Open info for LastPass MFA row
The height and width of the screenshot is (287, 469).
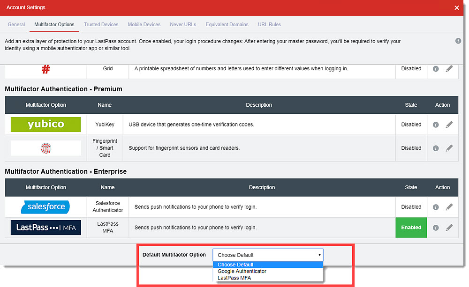tap(436, 228)
